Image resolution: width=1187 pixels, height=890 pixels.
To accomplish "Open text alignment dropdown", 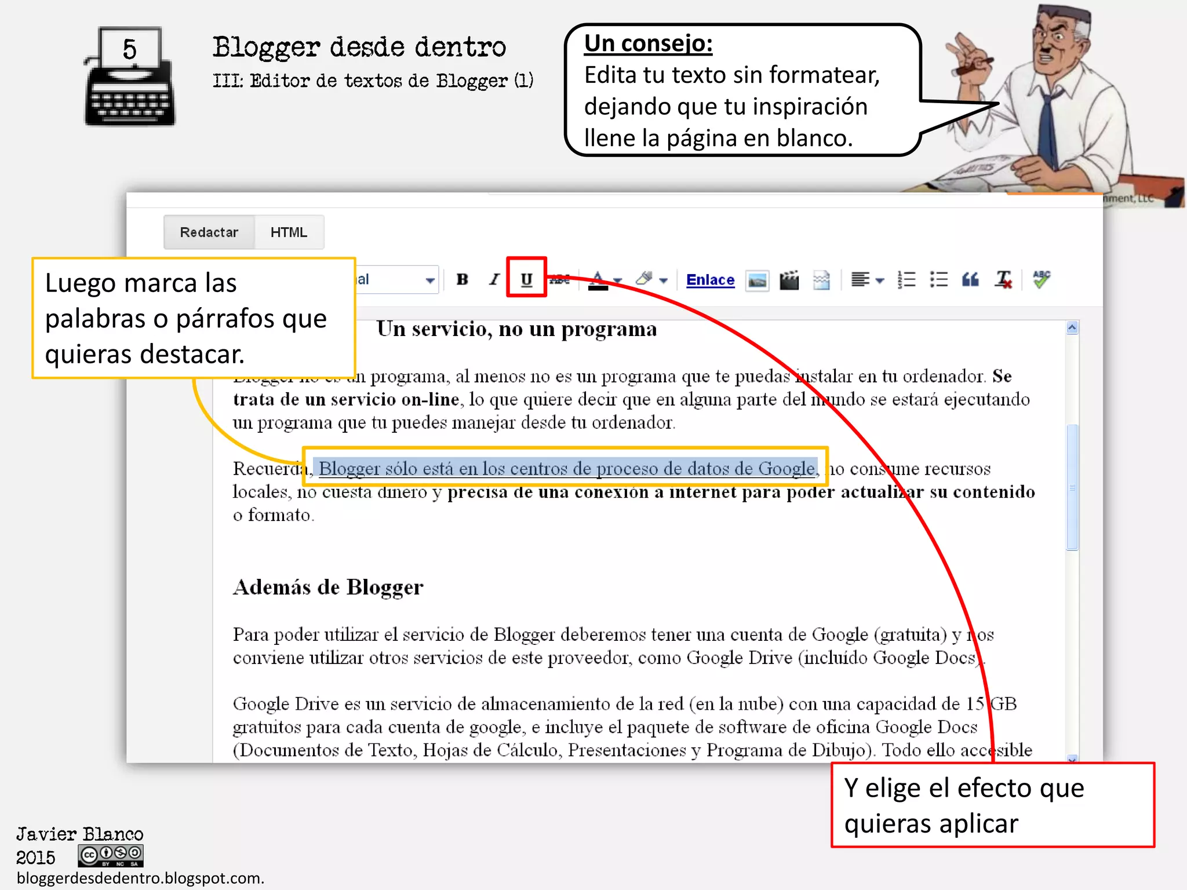I will [x=867, y=280].
